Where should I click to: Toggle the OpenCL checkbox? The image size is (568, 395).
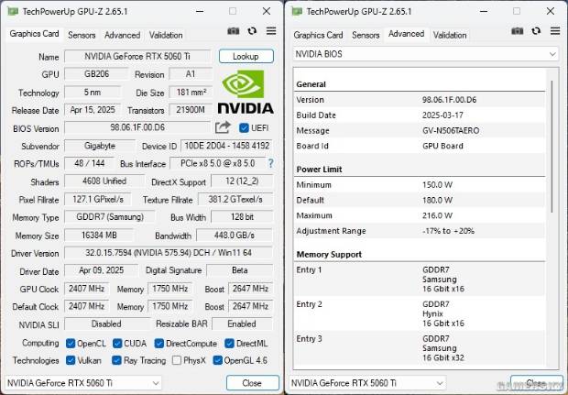pyautogui.click(x=71, y=343)
